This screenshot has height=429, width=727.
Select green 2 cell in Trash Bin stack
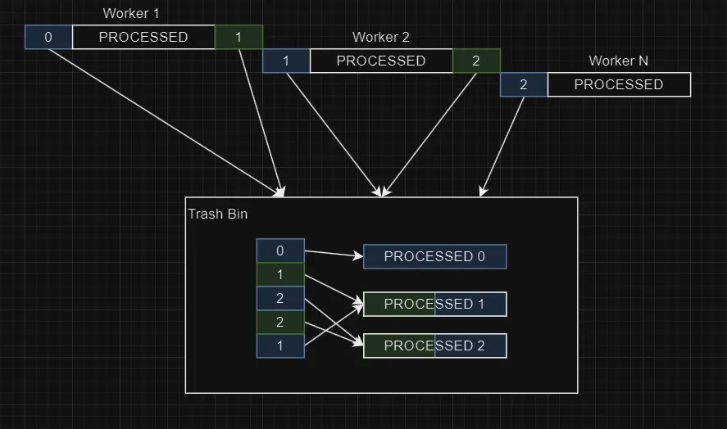tap(280, 322)
